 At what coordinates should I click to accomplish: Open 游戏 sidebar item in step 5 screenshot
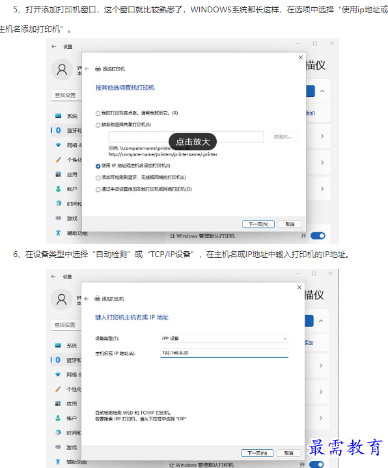click(66, 218)
